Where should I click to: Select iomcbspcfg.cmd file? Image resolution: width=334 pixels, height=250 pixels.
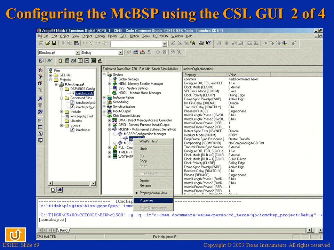(81, 116)
